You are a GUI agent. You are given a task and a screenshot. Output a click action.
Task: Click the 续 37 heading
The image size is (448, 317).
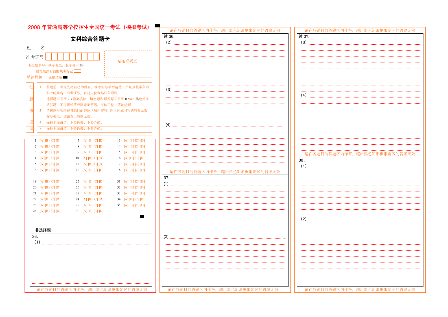click(304, 36)
